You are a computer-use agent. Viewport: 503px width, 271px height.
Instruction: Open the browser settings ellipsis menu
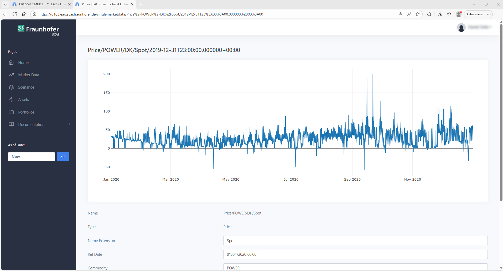coord(489,14)
